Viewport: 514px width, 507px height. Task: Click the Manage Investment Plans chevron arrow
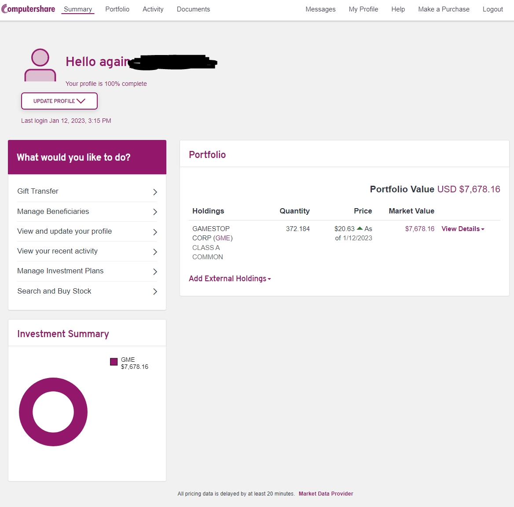pos(155,272)
